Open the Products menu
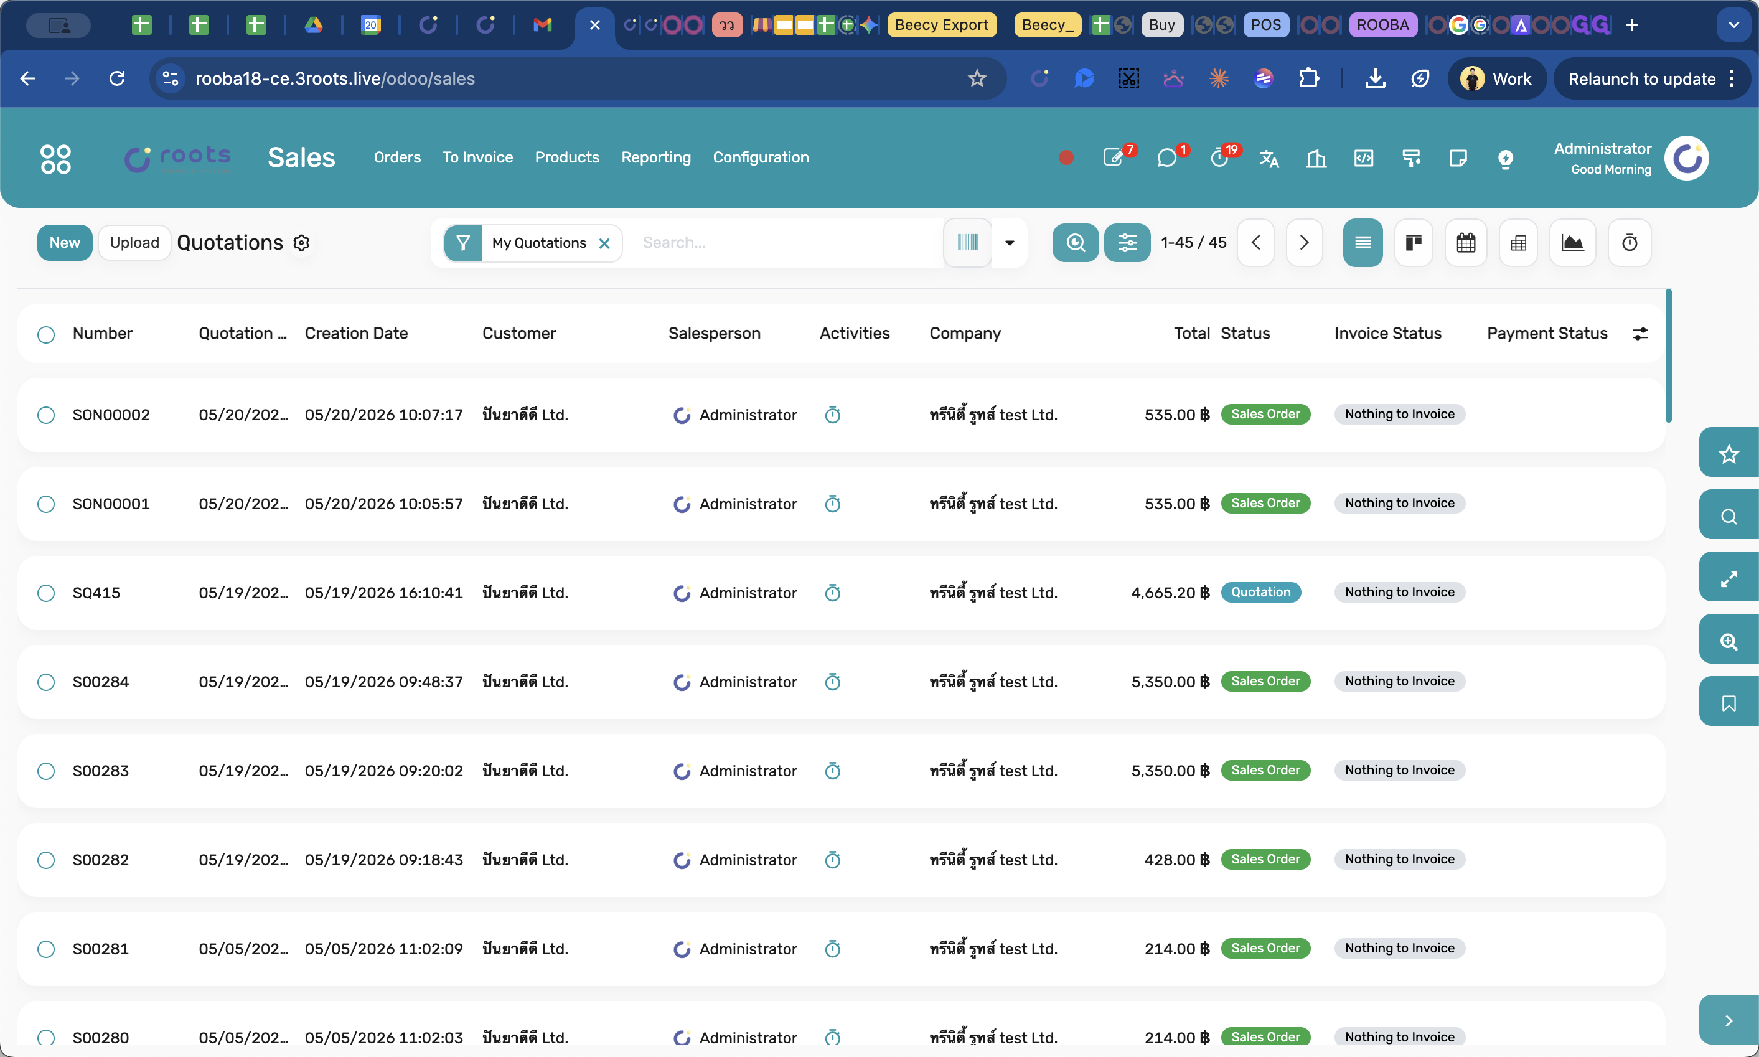Image resolution: width=1759 pixels, height=1057 pixels. [567, 157]
